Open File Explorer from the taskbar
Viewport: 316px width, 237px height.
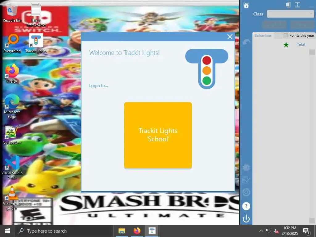(x=122, y=231)
